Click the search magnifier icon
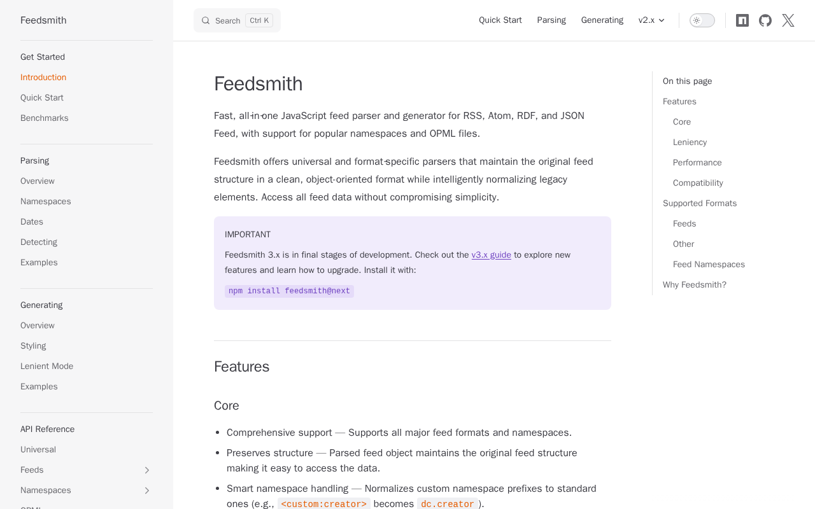 point(206,20)
